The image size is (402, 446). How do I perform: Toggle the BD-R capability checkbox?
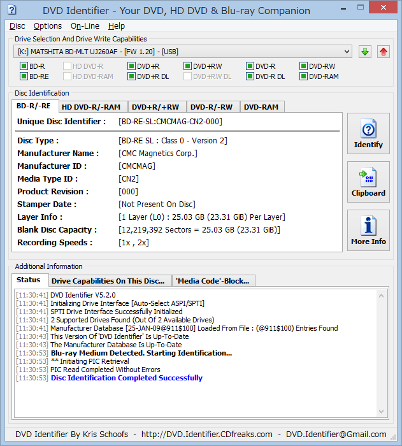coord(24,66)
